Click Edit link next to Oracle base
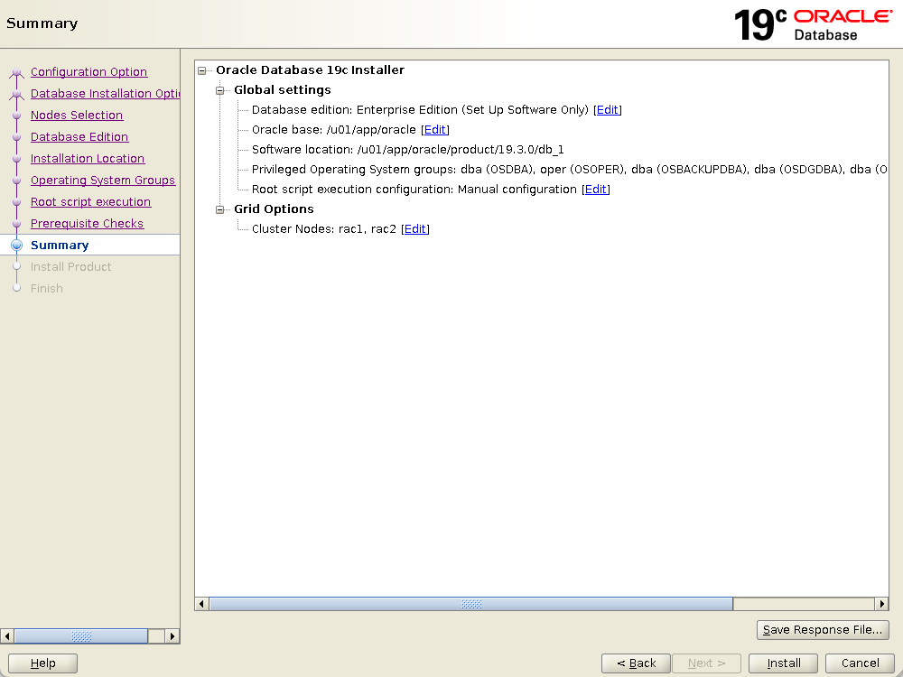This screenshot has height=677, width=903. [435, 130]
